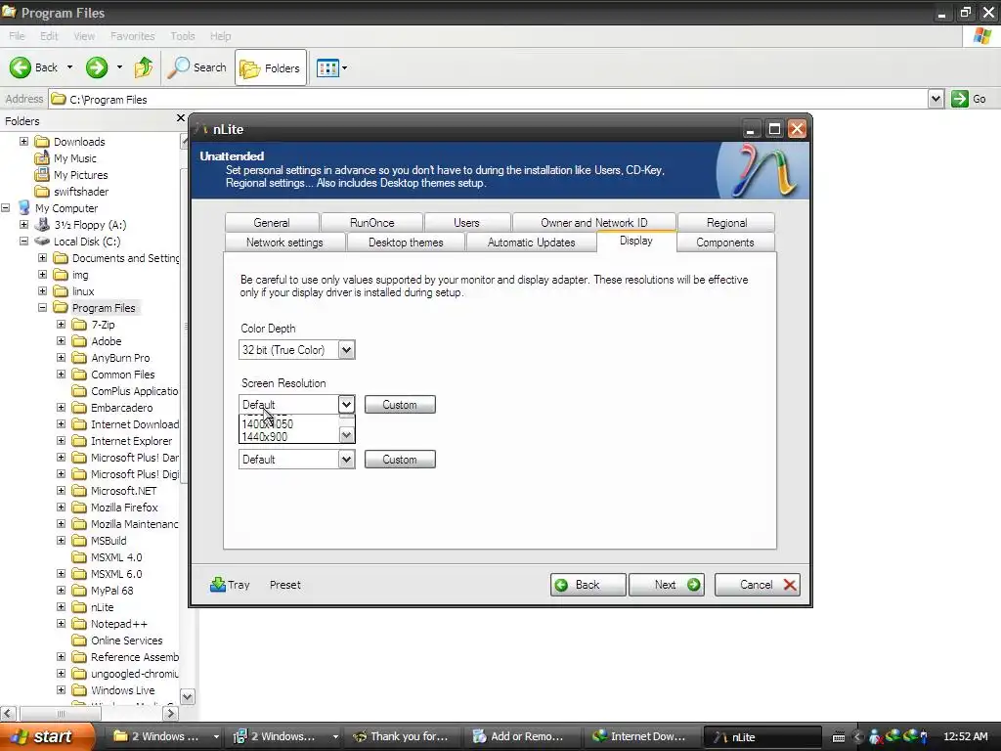Open the View menu
1001x751 pixels.
pyautogui.click(x=84, y=36)
